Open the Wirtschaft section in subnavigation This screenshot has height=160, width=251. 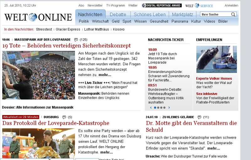(100, 21)
